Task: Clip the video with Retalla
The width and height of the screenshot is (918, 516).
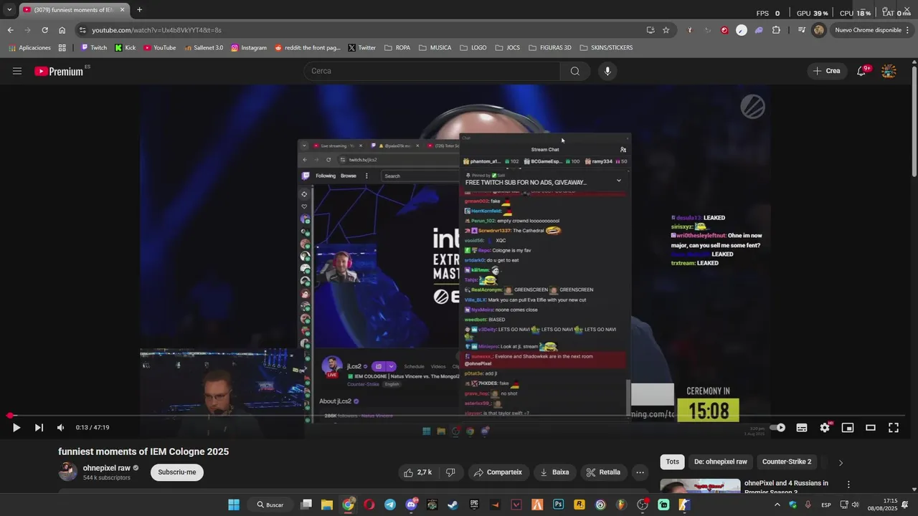Action: (603, 472)
